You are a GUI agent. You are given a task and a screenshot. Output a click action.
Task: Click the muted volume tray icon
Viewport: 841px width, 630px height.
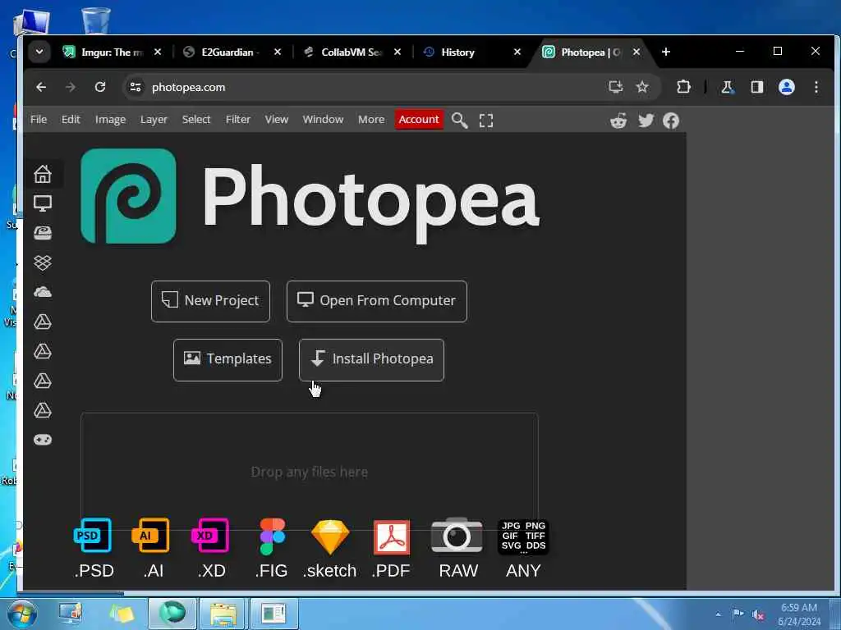[758, 614]
